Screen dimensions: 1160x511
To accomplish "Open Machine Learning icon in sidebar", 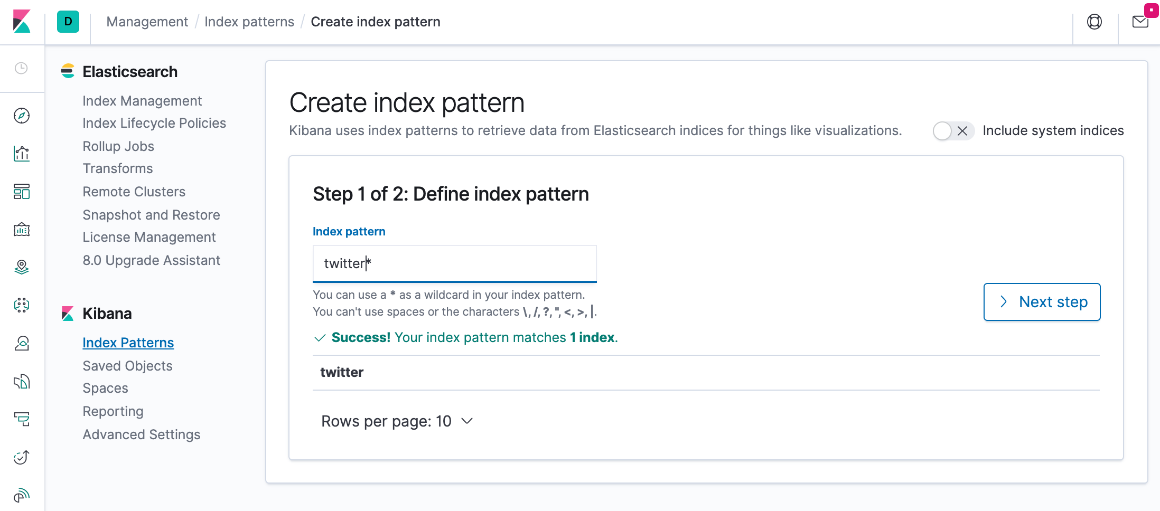I will 22,306.
